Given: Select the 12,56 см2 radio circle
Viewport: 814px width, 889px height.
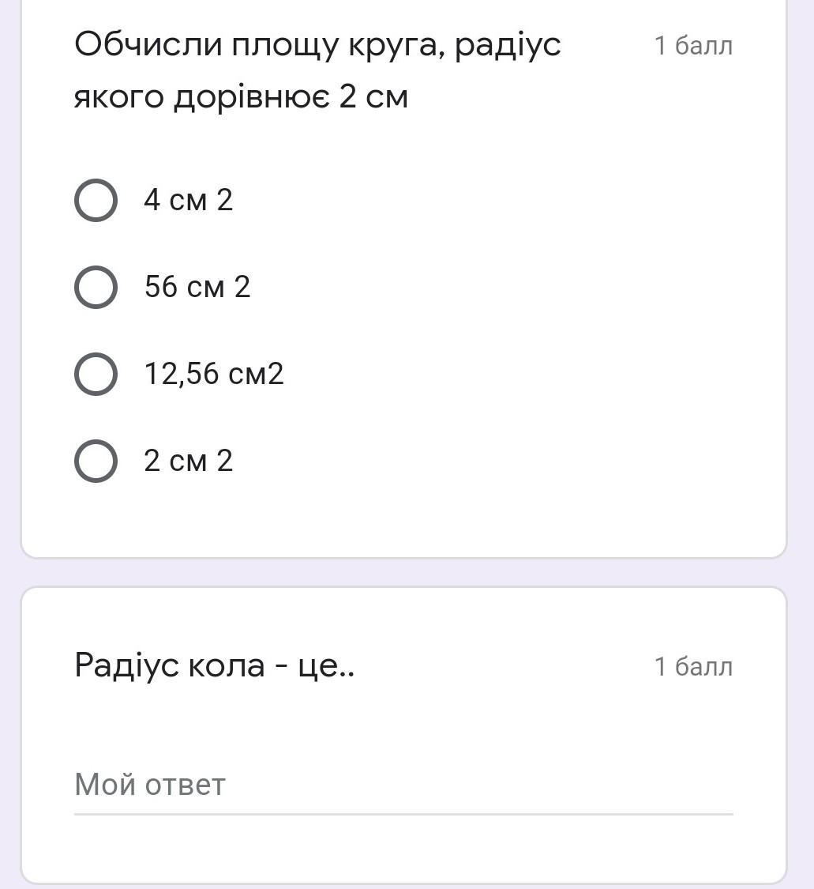Looking at the screenshot, I should point(96,373).
